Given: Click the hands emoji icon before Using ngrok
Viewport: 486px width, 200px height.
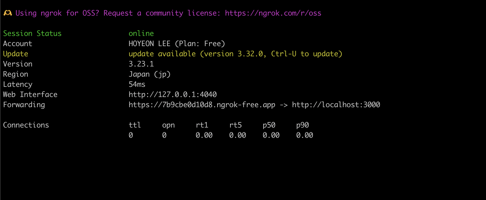Looking at the screenshot, I should tap(7, 13).
